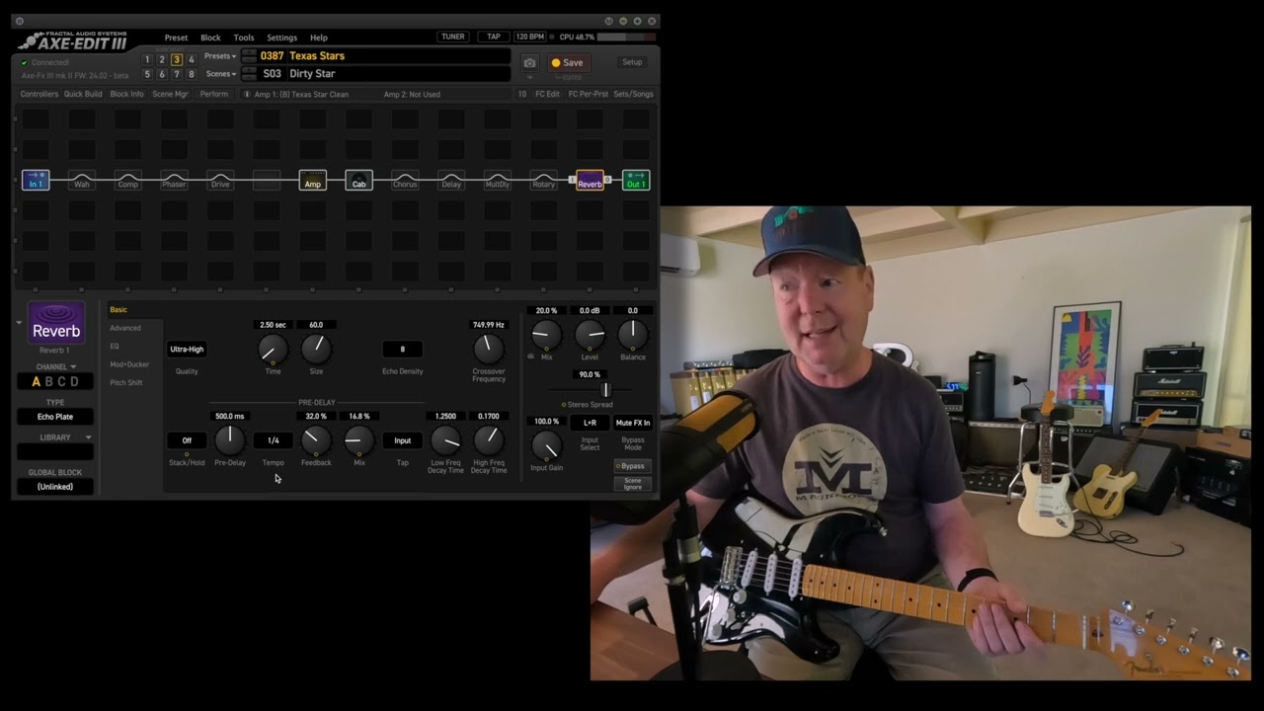Open the TUNER

click(x=453, y=37)
